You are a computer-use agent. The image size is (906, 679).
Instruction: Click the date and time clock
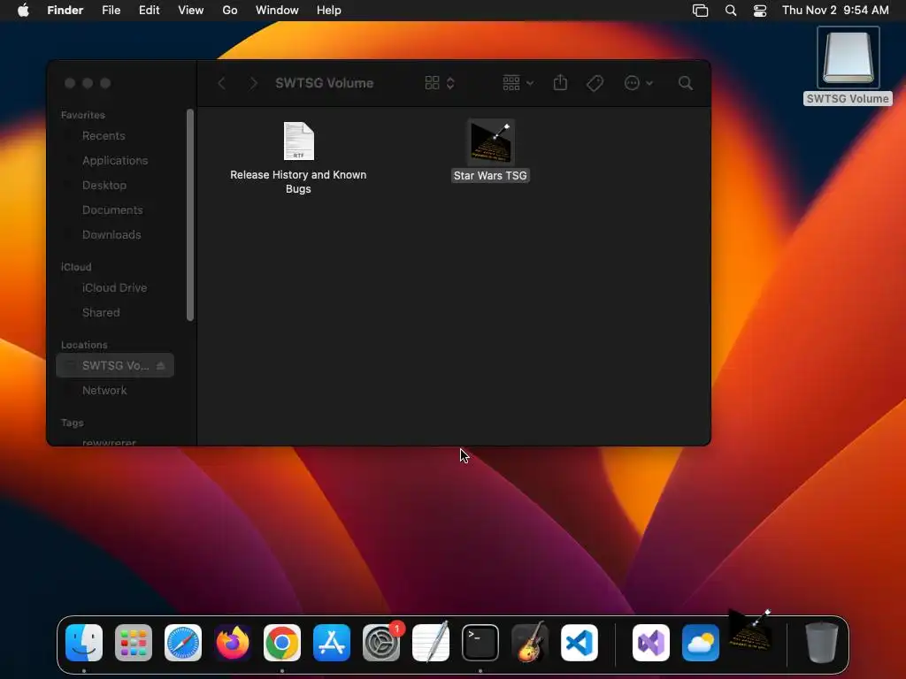tap(835, 11)
